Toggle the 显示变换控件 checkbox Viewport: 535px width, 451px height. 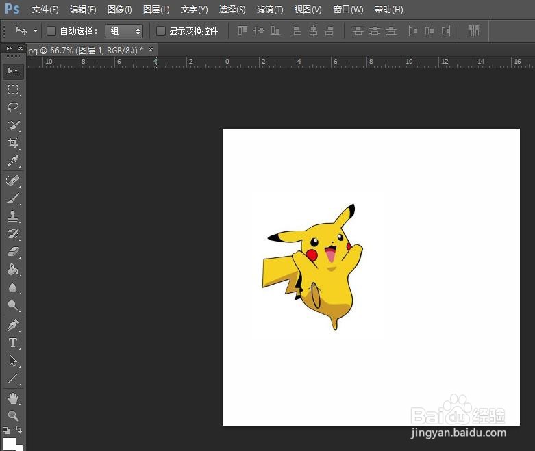point(161,31)
